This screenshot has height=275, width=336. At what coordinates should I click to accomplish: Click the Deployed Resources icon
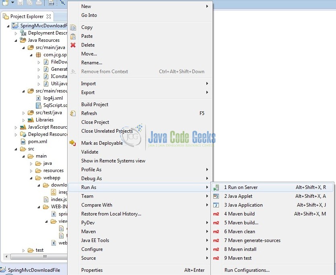point(23,134)
